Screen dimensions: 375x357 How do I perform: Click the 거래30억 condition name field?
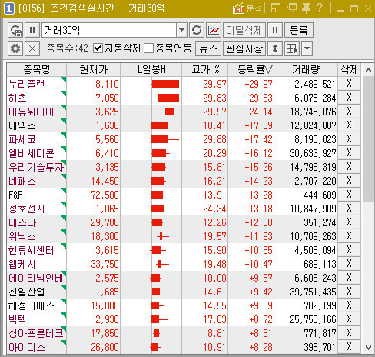click(x=109, y=30)
